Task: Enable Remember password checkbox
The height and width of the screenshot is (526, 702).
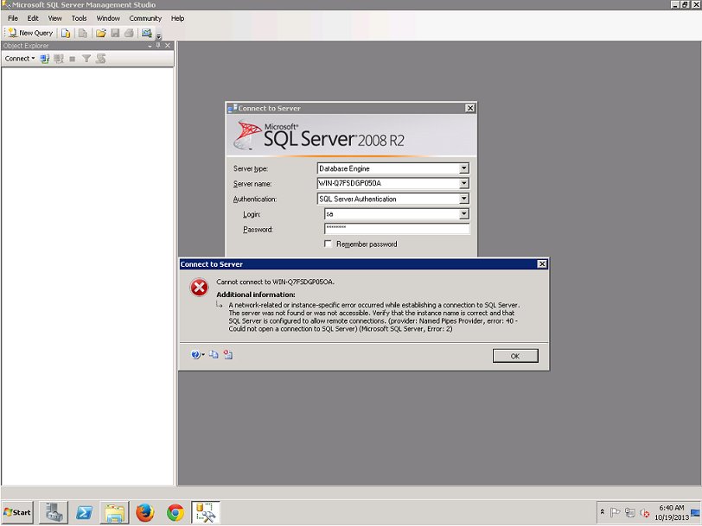Action: click(329, 244)
